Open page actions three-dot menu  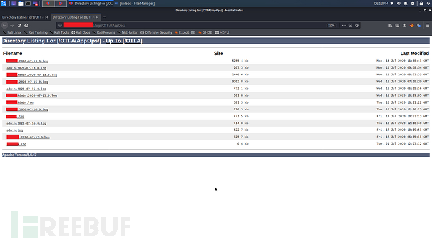[344, 25]
